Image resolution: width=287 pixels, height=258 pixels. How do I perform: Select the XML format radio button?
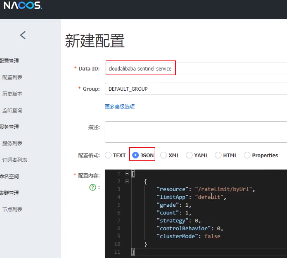(163, 155)
